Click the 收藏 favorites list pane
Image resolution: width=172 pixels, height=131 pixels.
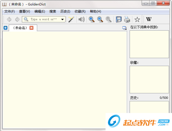coord(149,80)
